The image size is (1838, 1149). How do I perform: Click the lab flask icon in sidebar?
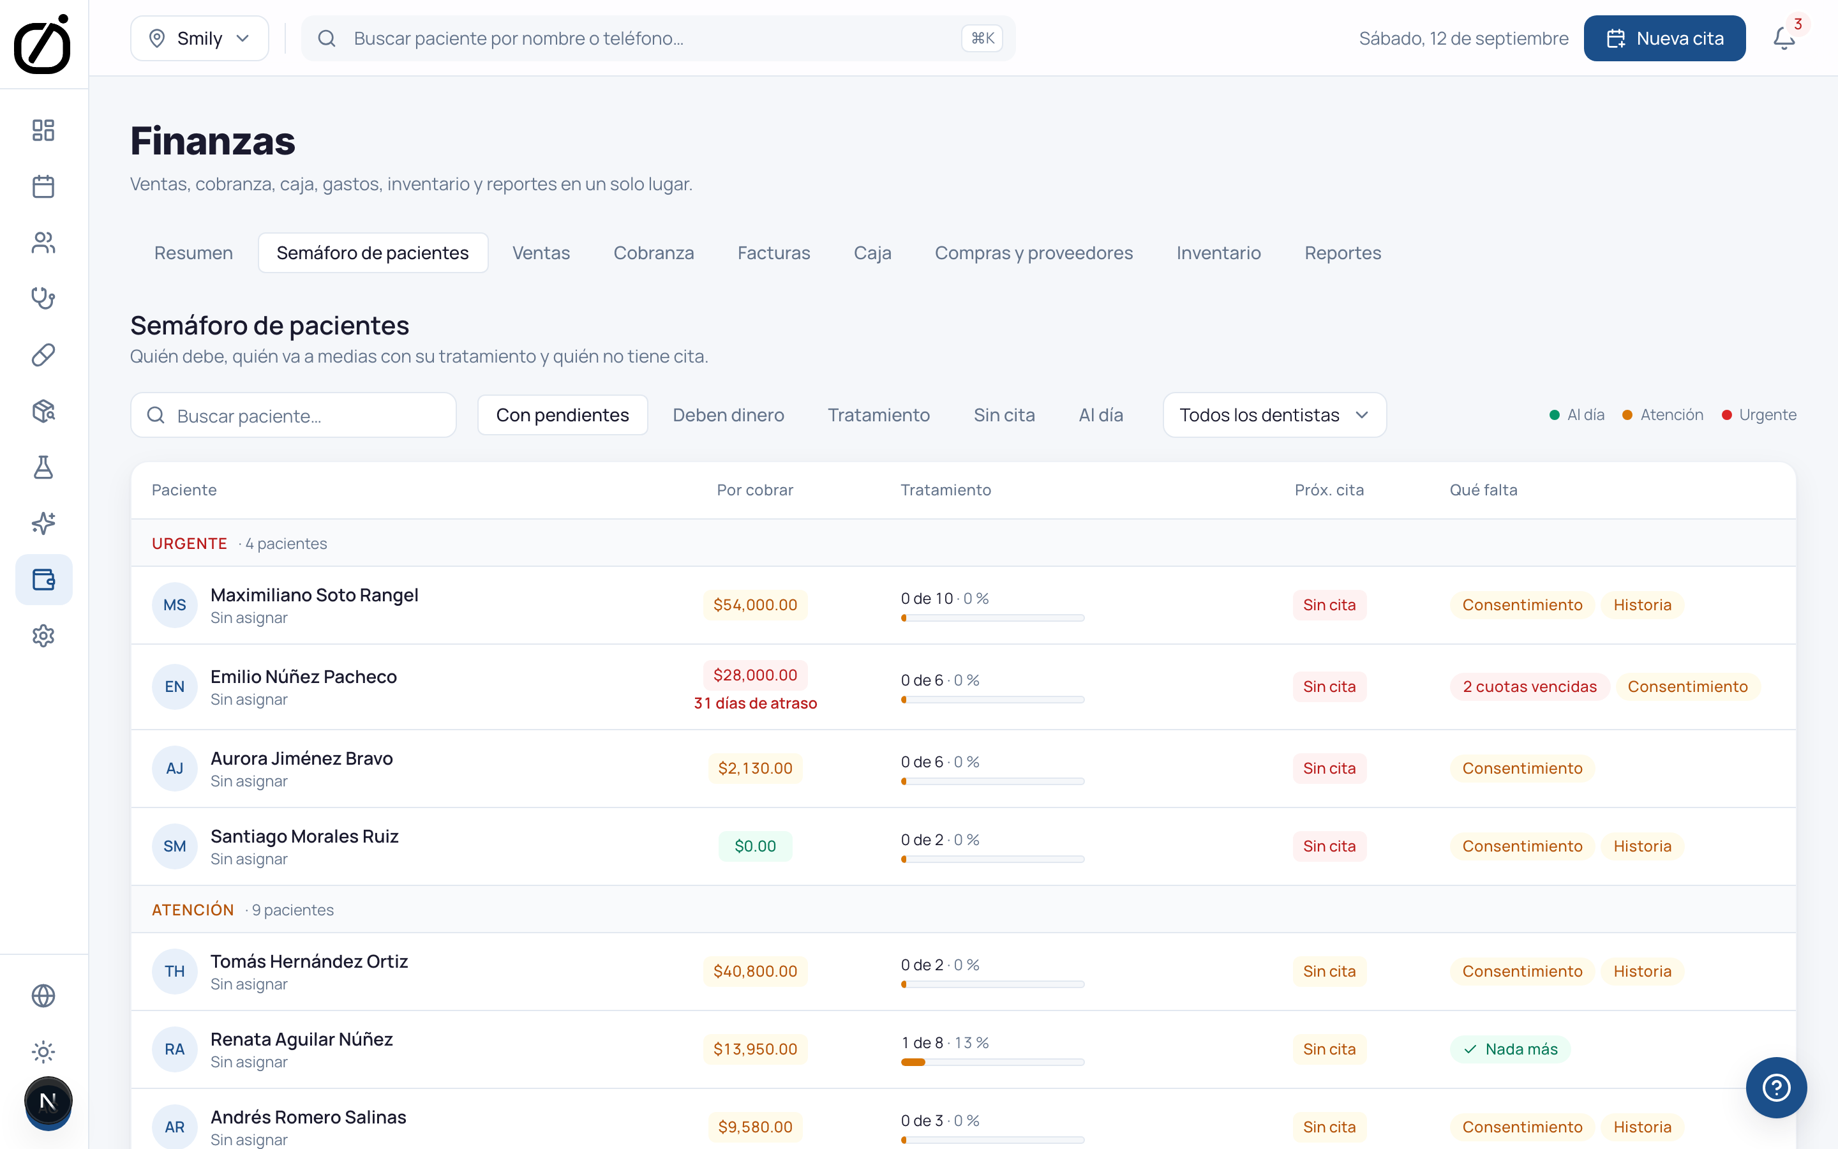pyautogui.click(x=43, y=467)
